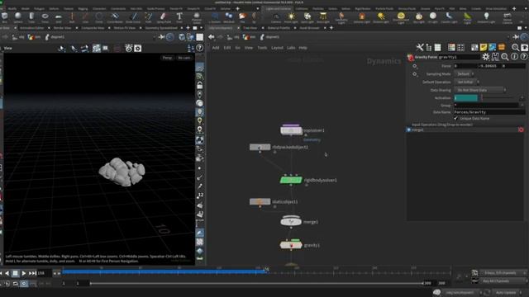Open the network editor Edit menu
This screenshot has height=297, width=529.
coord(227,48)
